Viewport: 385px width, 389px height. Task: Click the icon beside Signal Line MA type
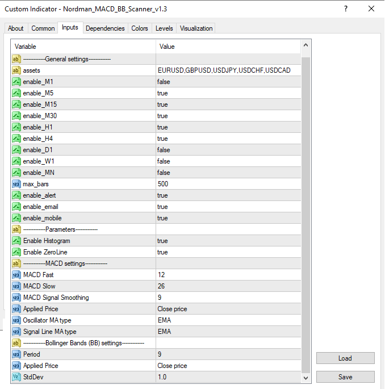16,332
